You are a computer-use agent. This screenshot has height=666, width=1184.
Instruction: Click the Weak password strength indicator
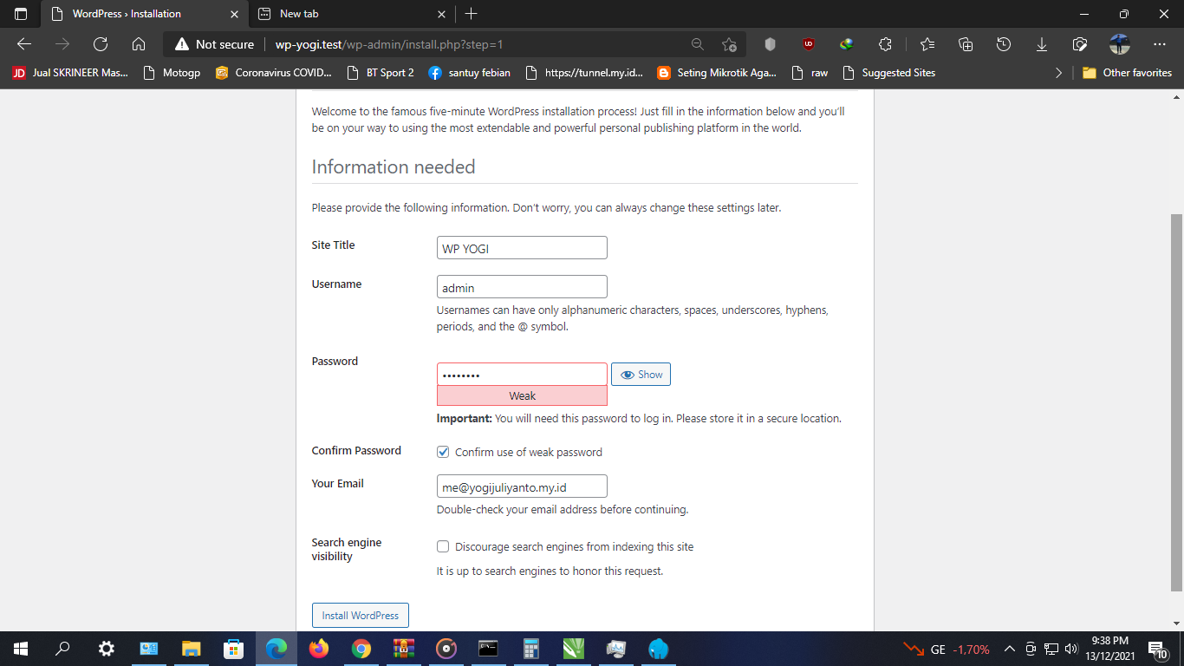pyautogui.click(x=522, y=395)
